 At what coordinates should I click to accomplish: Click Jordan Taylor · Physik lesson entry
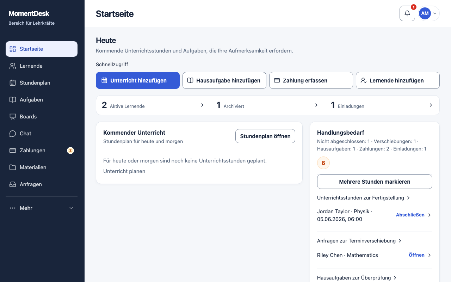345,215
